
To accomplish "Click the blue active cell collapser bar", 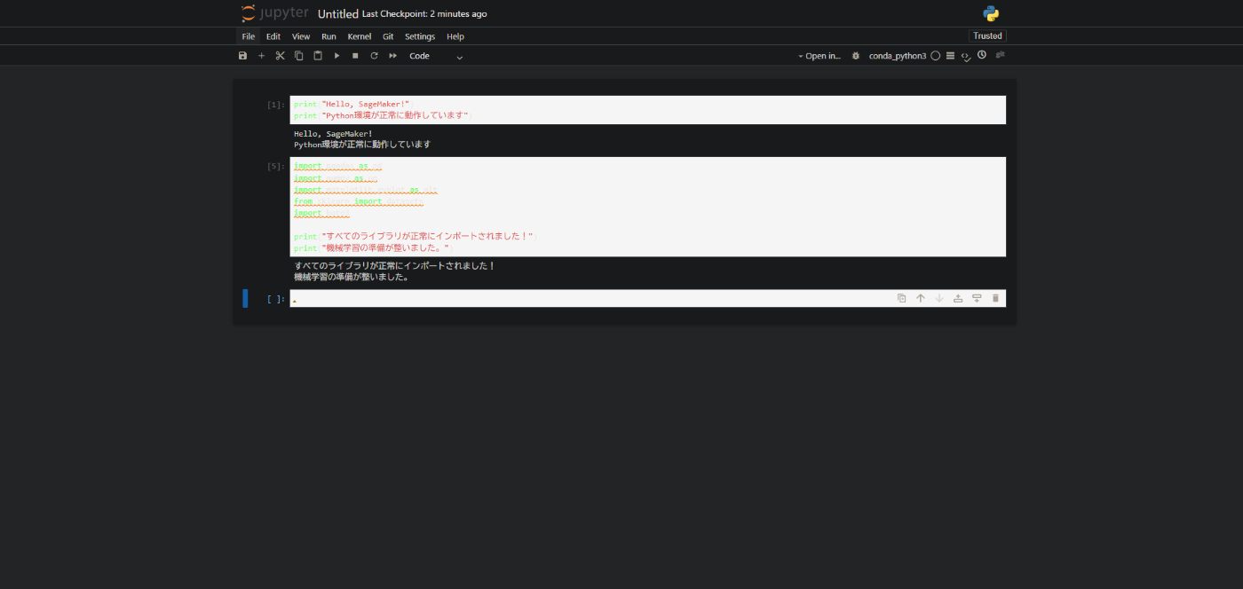I will coord(245,298).
